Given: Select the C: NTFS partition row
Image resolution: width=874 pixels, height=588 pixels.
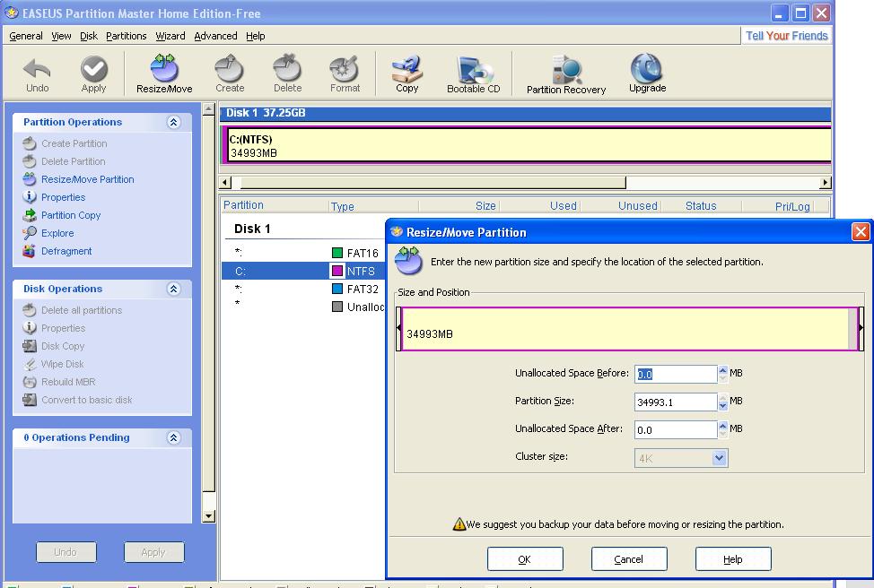Looking at the screenshot, I should tap(304, 272).
